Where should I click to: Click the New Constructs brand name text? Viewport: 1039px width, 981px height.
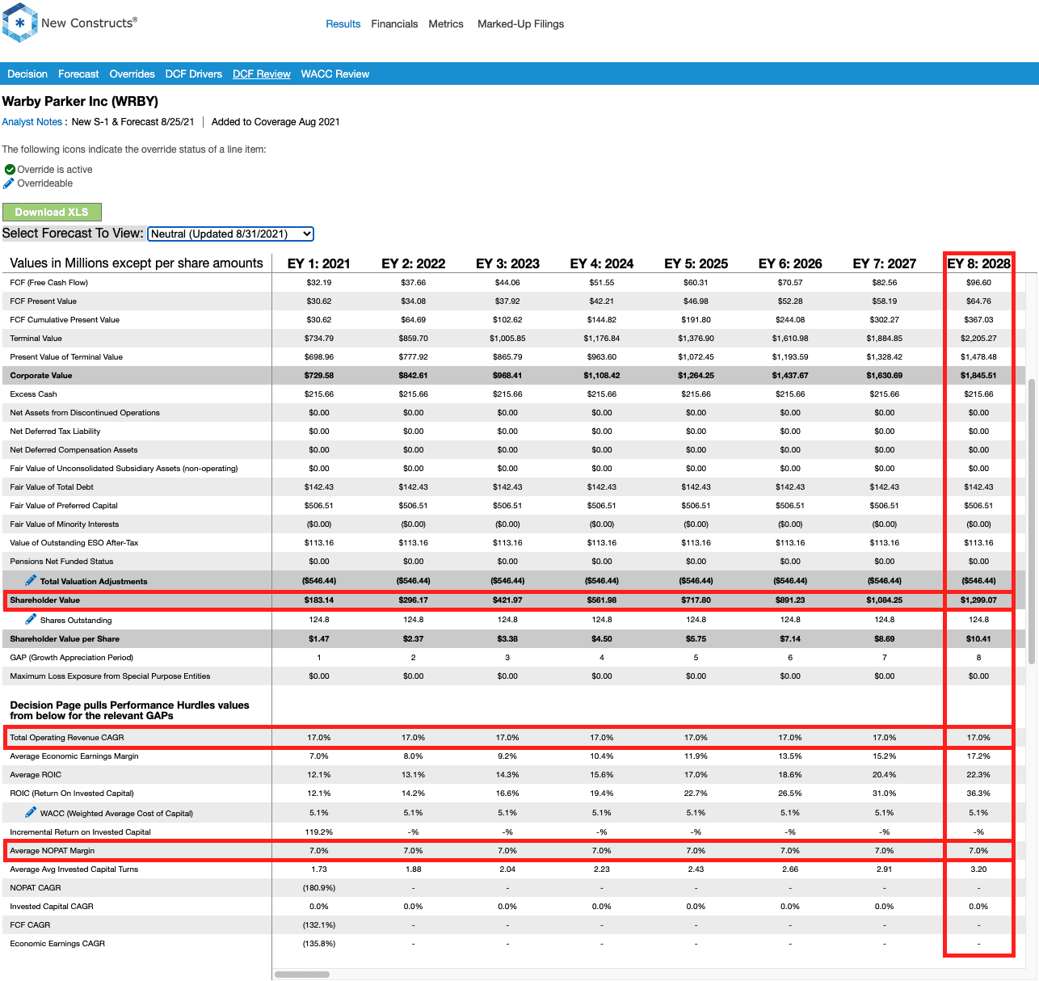[x=89, y=23]
